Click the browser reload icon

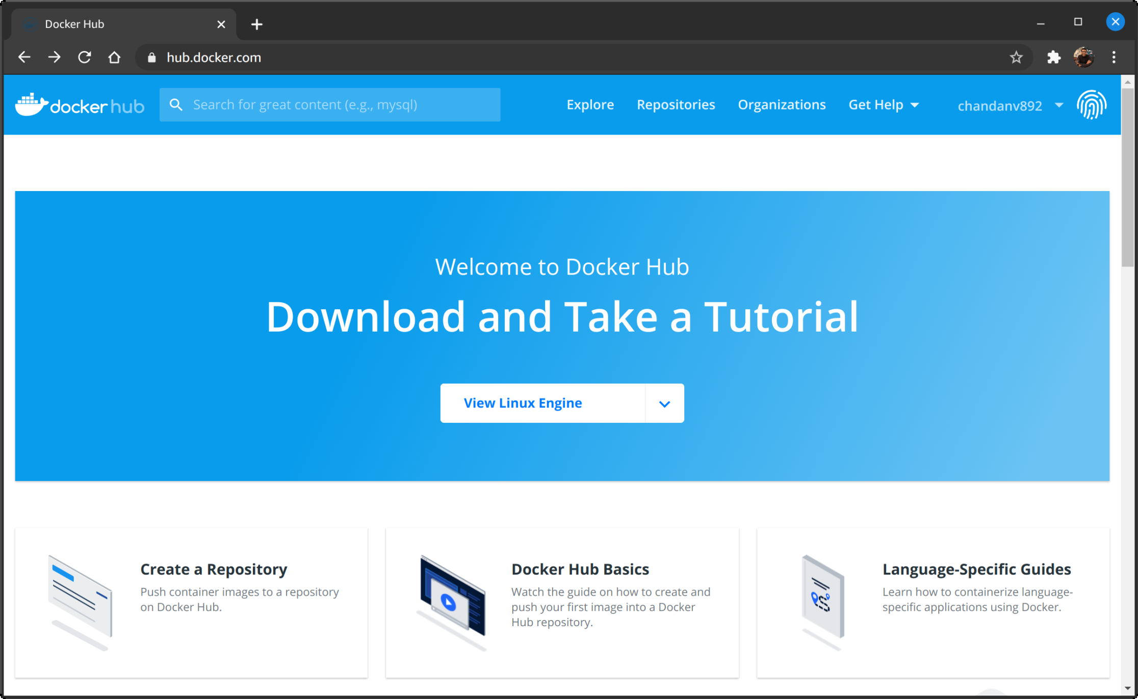pyautogui.click(x=84, y=57)
